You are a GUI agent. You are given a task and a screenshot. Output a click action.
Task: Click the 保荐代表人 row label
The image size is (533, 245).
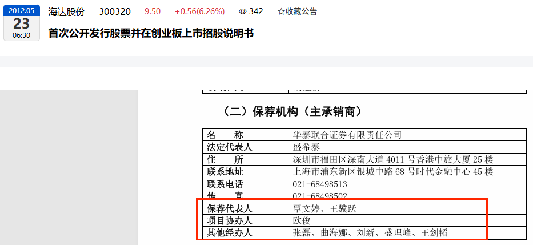(x=230, y=208)
